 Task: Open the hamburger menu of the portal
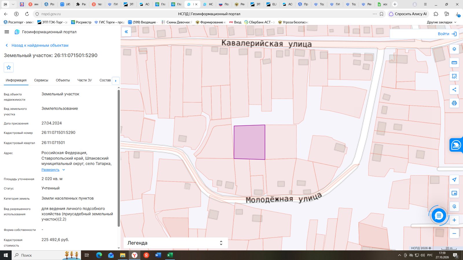pyautogui.click(x=7, y=32)
